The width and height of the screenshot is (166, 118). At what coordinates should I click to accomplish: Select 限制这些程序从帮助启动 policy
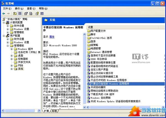pos(104,91)
